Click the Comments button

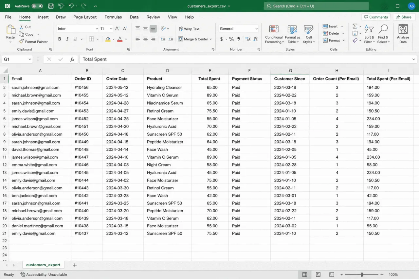[376, 17]
